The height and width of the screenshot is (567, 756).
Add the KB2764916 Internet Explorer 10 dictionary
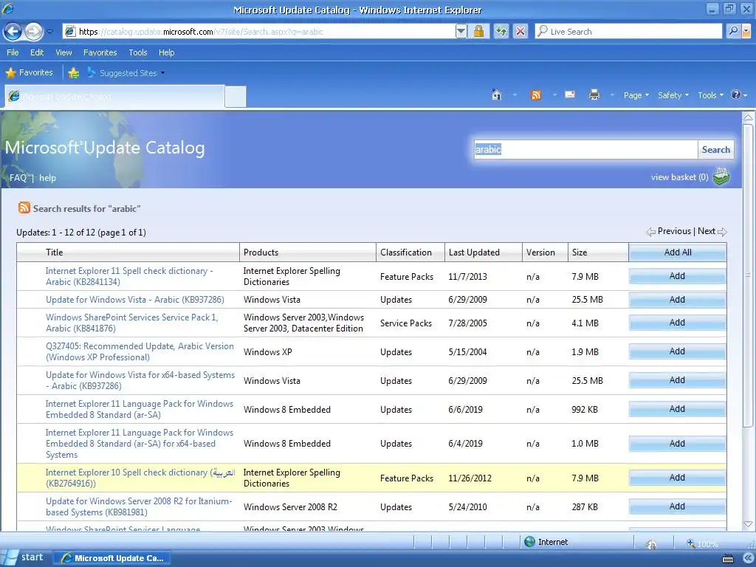click(x=677, y=478)
